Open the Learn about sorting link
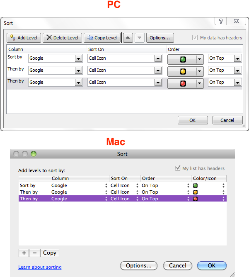Screen dimensions: 249x277 (x=40, y=267)
